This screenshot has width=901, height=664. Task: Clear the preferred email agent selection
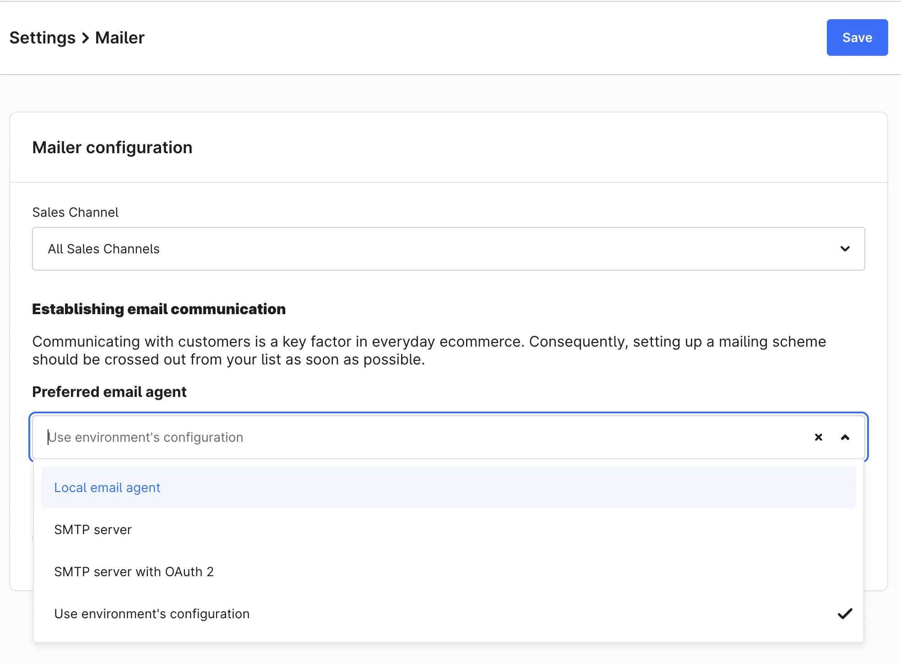[818, 437]
